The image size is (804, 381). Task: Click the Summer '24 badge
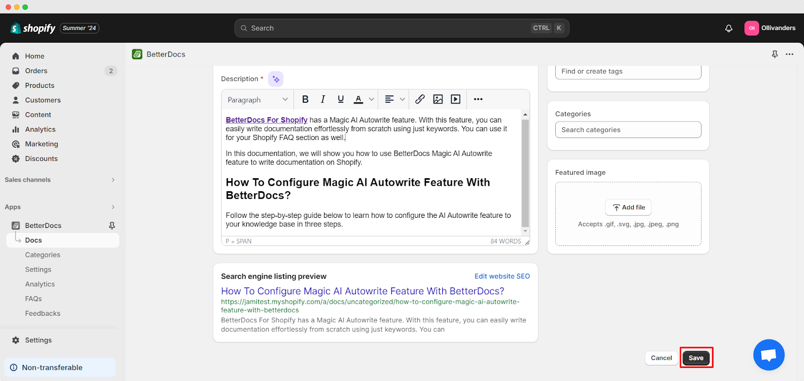pyautogui.click(x=79, y=28)
